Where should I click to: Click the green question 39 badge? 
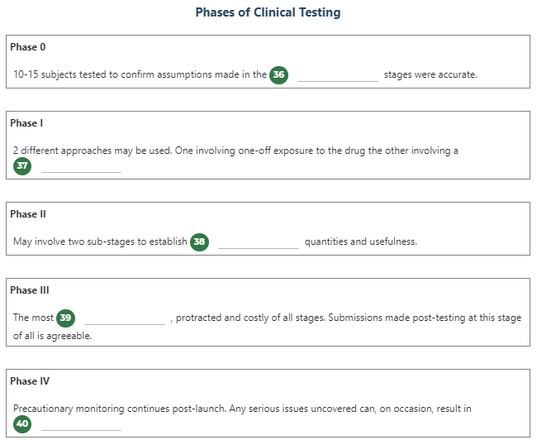click(x=66, y=318)
